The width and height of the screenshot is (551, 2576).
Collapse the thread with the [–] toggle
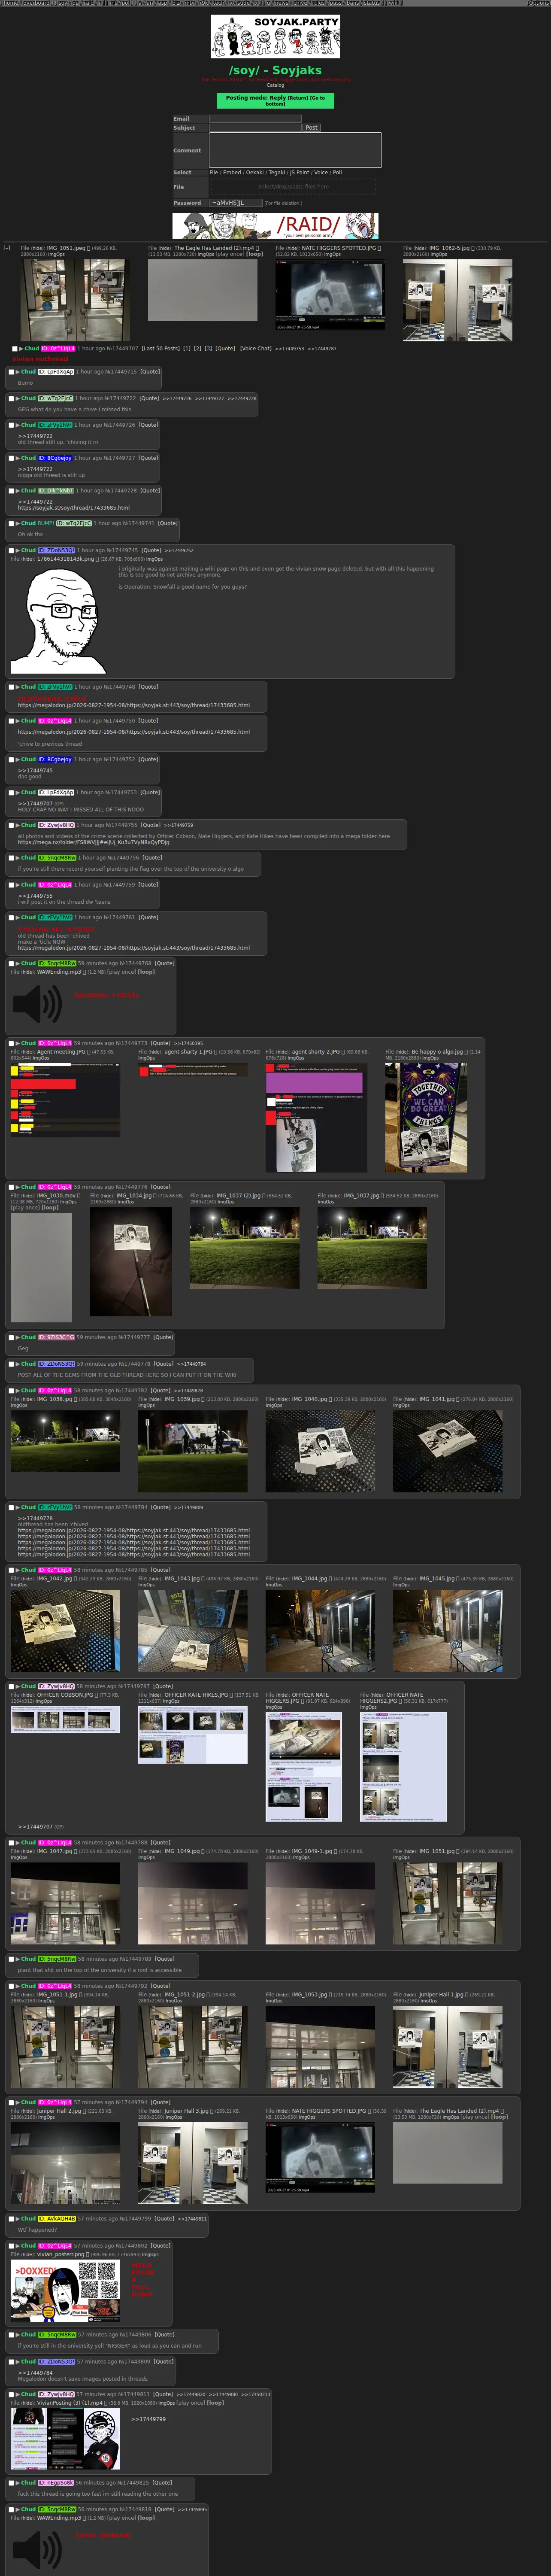click(x=7, y=248)
